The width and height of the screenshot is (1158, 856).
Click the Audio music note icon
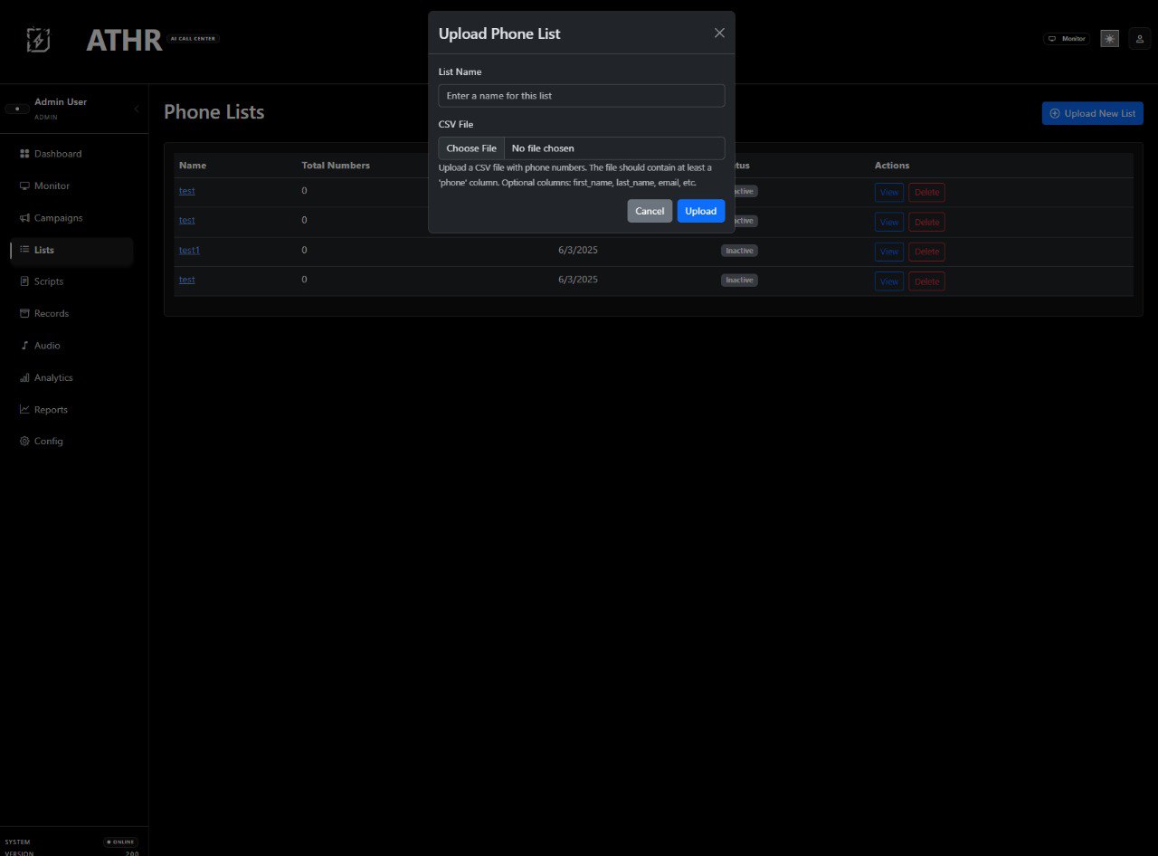click(24, 346)
